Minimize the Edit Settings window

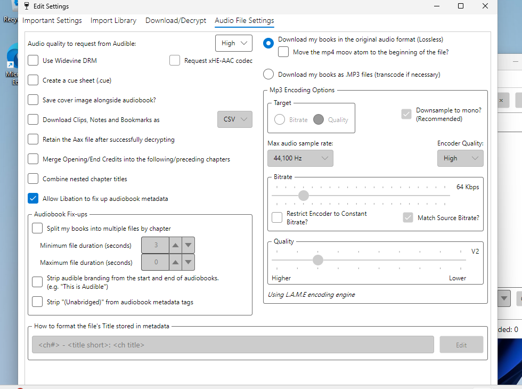pos(437,6)
